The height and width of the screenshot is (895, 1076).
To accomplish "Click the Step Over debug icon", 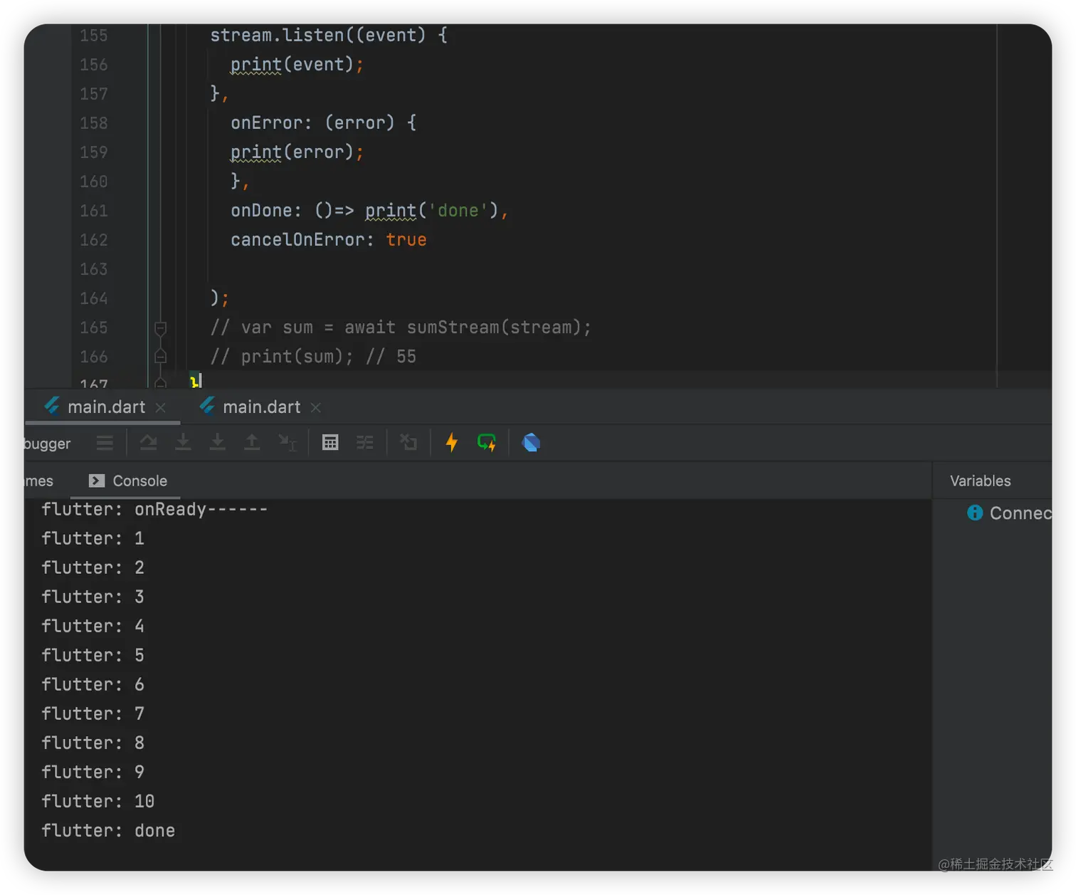I will point(148,443).
